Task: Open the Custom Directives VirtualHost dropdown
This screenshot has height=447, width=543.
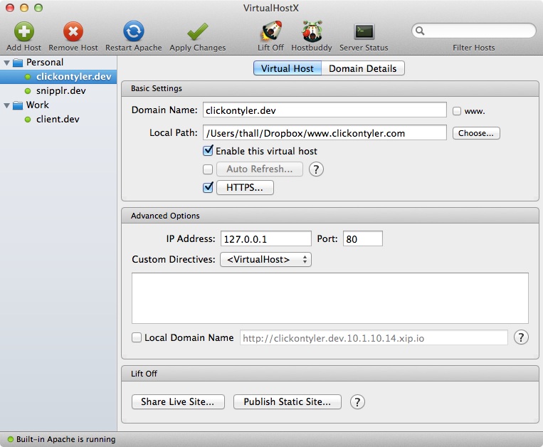Action: pyautogui.click(x=265, y=259)
